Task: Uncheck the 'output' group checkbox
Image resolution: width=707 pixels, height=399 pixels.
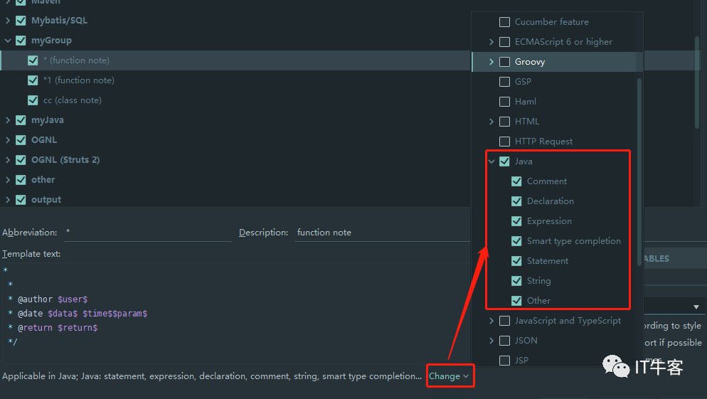Action: click(21, 200)
